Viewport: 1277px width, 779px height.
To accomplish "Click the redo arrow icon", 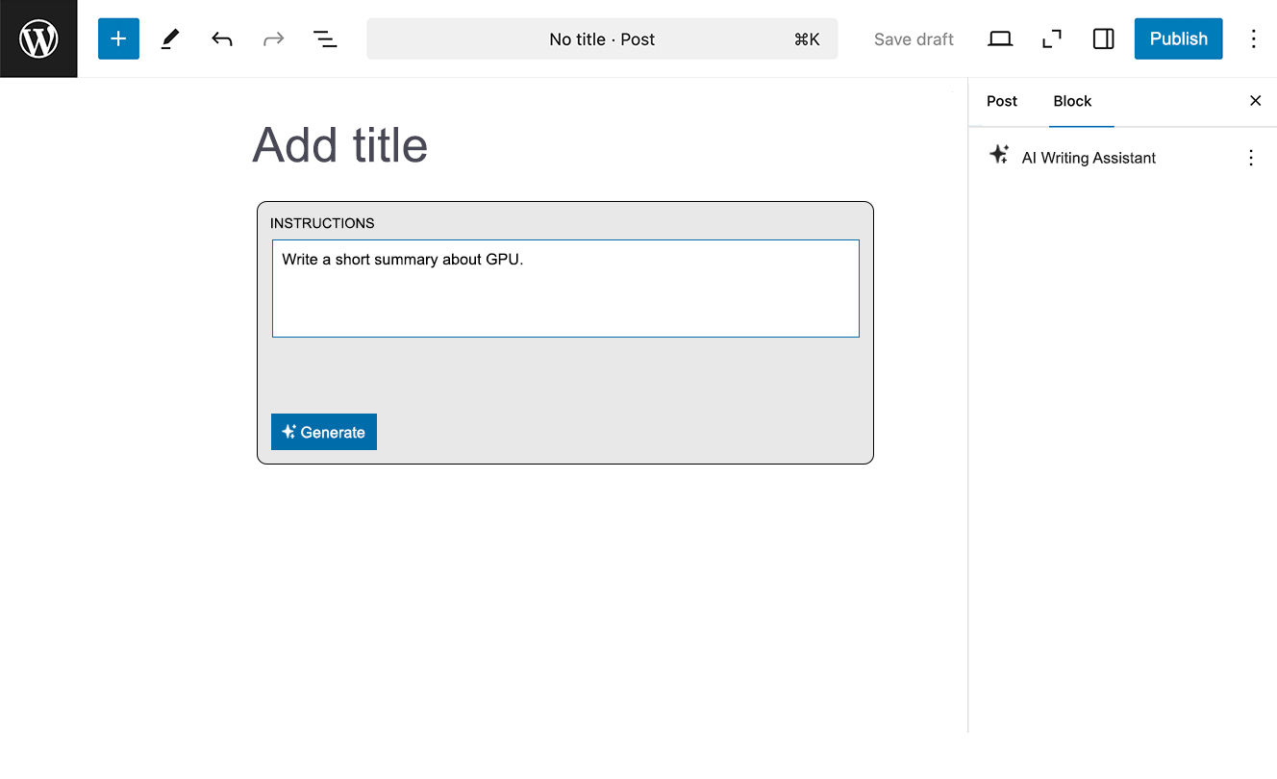I will pyautogui.click(x=274, y=38).
